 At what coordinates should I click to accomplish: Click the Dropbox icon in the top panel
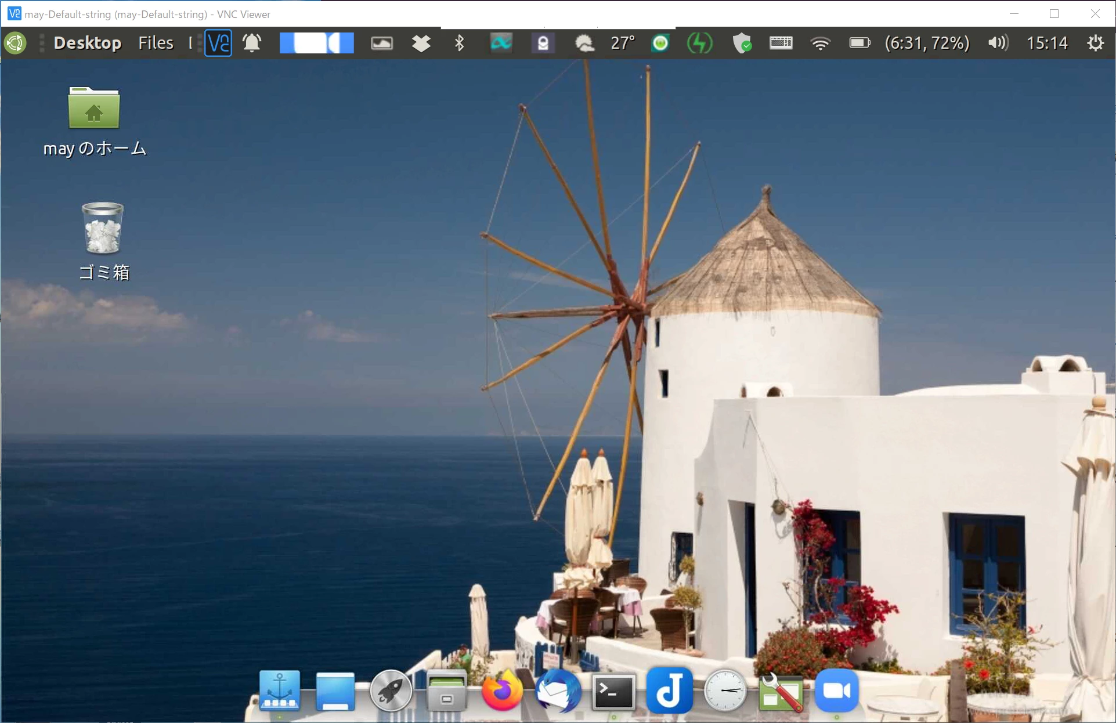pyautogui.click(x=421, y=43)
